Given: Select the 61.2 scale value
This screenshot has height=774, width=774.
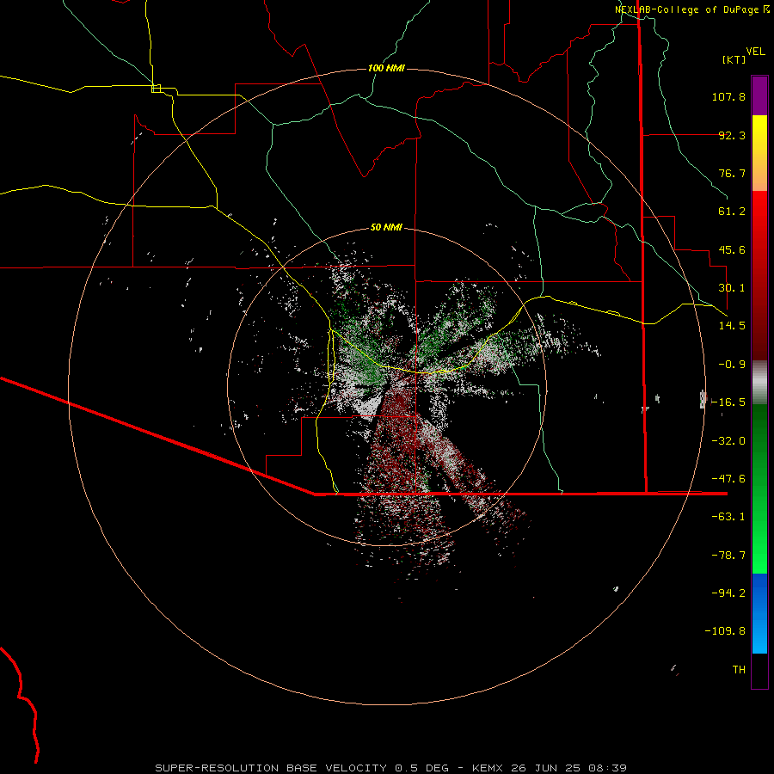Looking at the screenshot, I should [x=732, y=212].
